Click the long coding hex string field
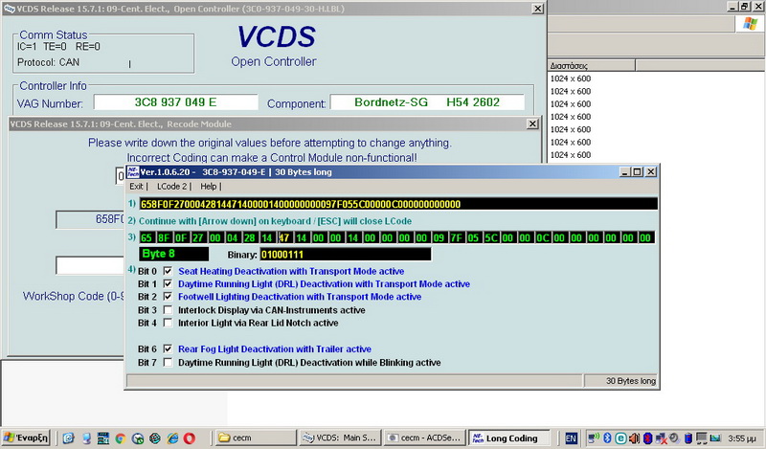The image size is (766, 449). tap(398, 204)
